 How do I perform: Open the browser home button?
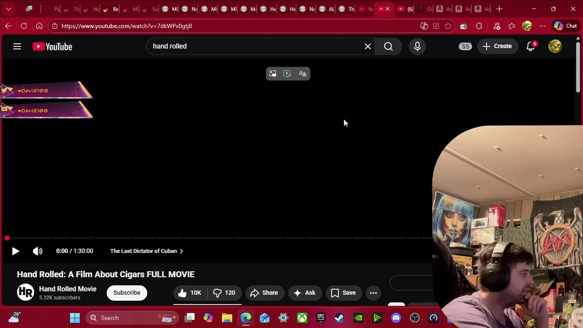[39, 26]
